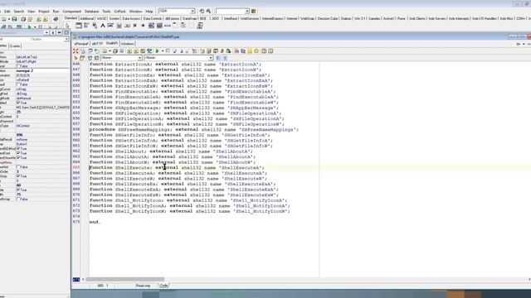Open the Search menu
The height and width of the screenshot is (298, 531).
click(18, 11)
